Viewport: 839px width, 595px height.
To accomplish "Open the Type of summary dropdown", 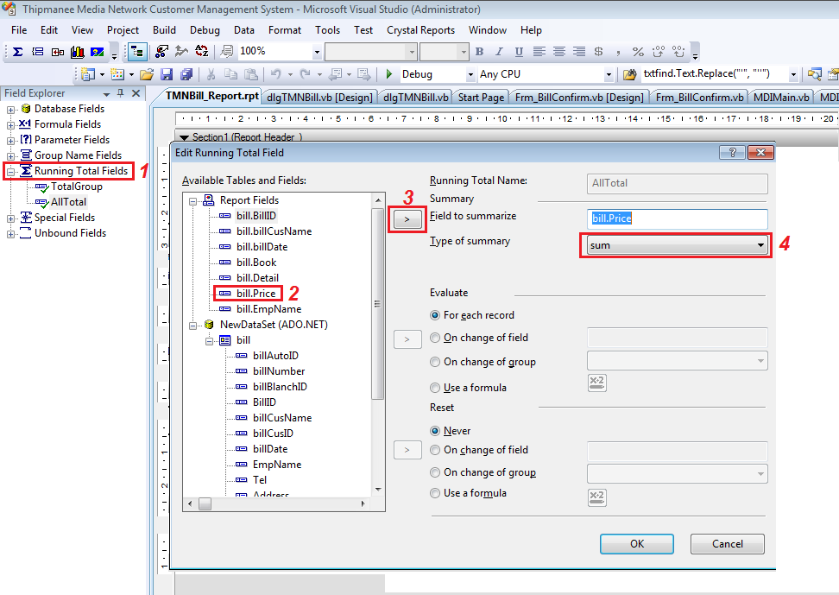I will [x=677, y=245].
